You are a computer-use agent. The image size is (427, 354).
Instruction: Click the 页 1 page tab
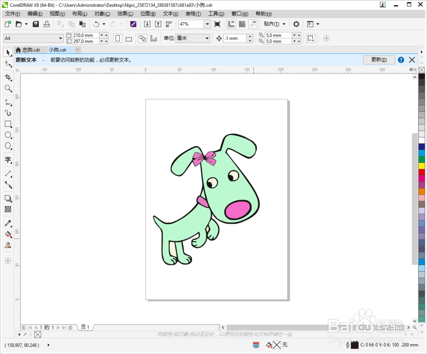[85, 327]
